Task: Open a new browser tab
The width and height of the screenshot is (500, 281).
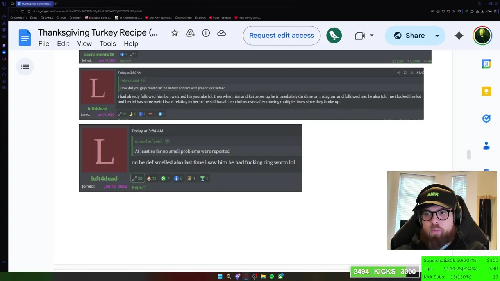Action: coord(55,4)
